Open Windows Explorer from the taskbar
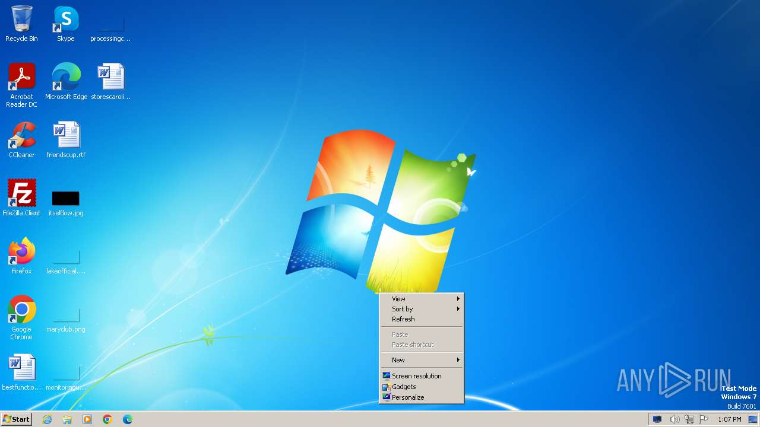Screen dimensions: 760x427 (67, 419)
